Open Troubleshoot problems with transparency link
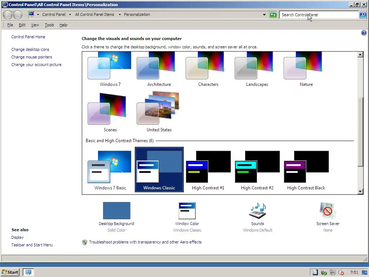 coord(145,242)
